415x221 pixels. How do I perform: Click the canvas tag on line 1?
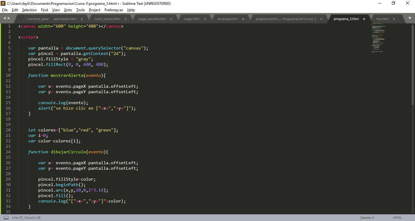click(71, 26)
